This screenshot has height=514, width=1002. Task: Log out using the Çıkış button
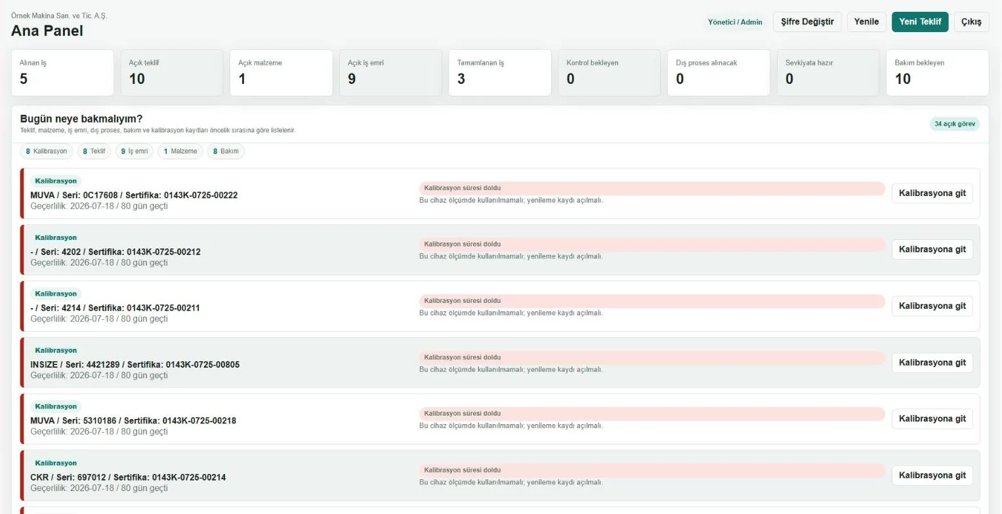coord(971,22)
